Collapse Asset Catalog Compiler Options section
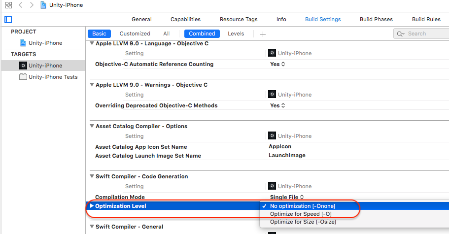The image size is (449, 234). (x=92, y=126)
